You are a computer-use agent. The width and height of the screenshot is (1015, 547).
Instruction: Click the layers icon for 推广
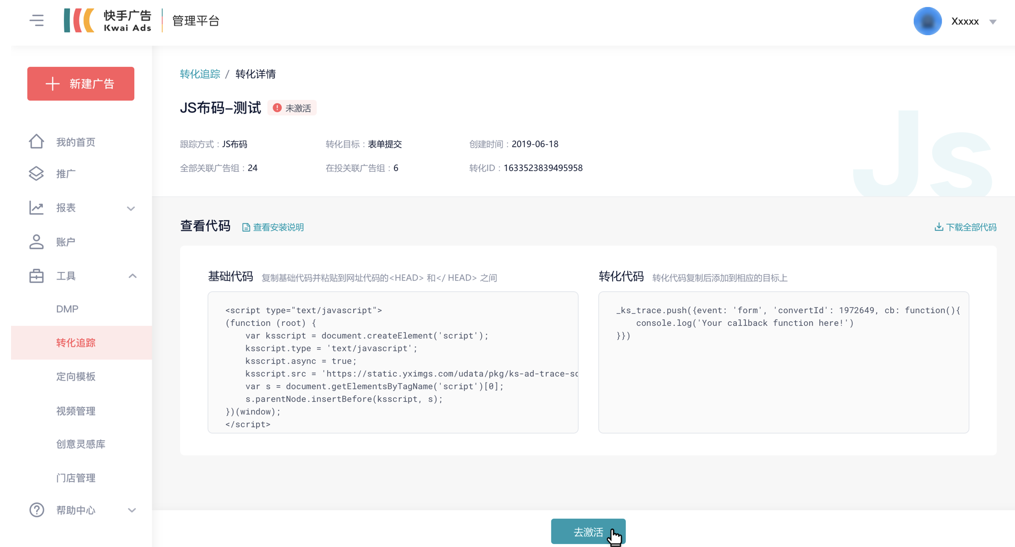[36, 173]
